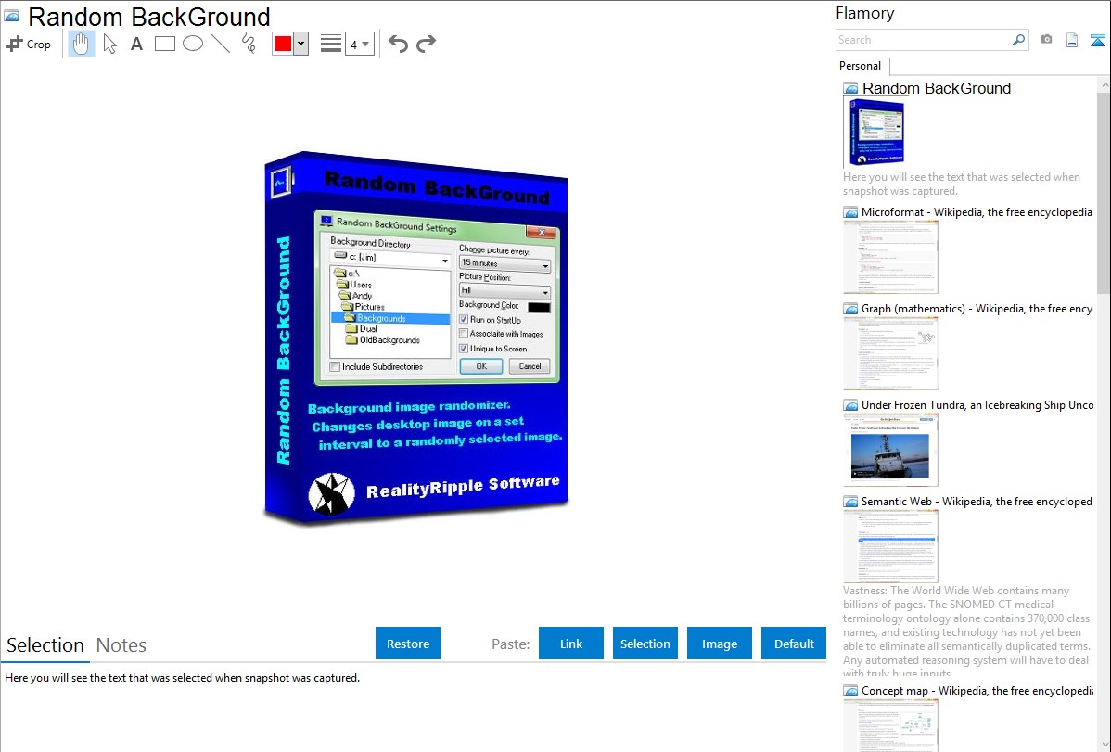The height and width of the screenshot is (752, 1111).
Task: Activate the hand pan tool
Action: click(x=82, y=44)
